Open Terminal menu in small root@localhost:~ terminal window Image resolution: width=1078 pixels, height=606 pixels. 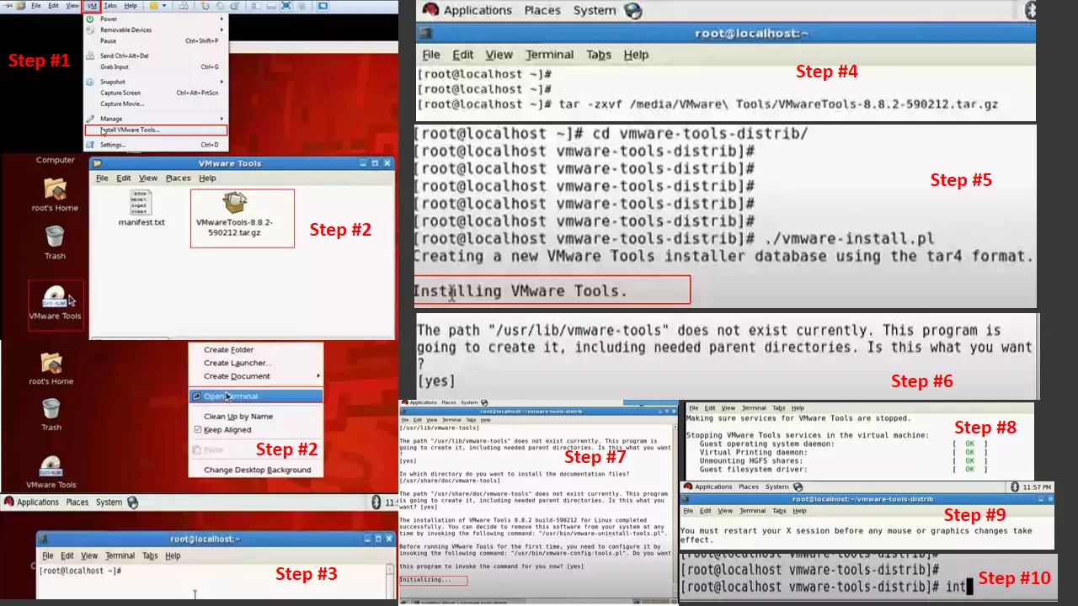tap(120, 556)
